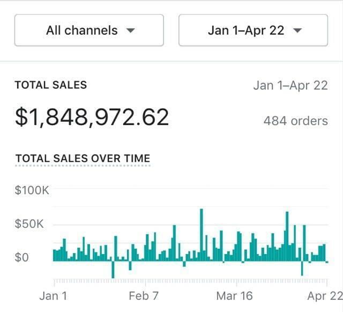
Task: Select the Mar 16 x-axis label
Action: pyautogui.click(x=234, y=296)
